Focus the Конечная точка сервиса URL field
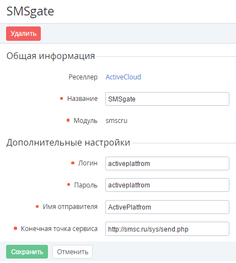The image size is (236, 263). click(x=167, y=229)
